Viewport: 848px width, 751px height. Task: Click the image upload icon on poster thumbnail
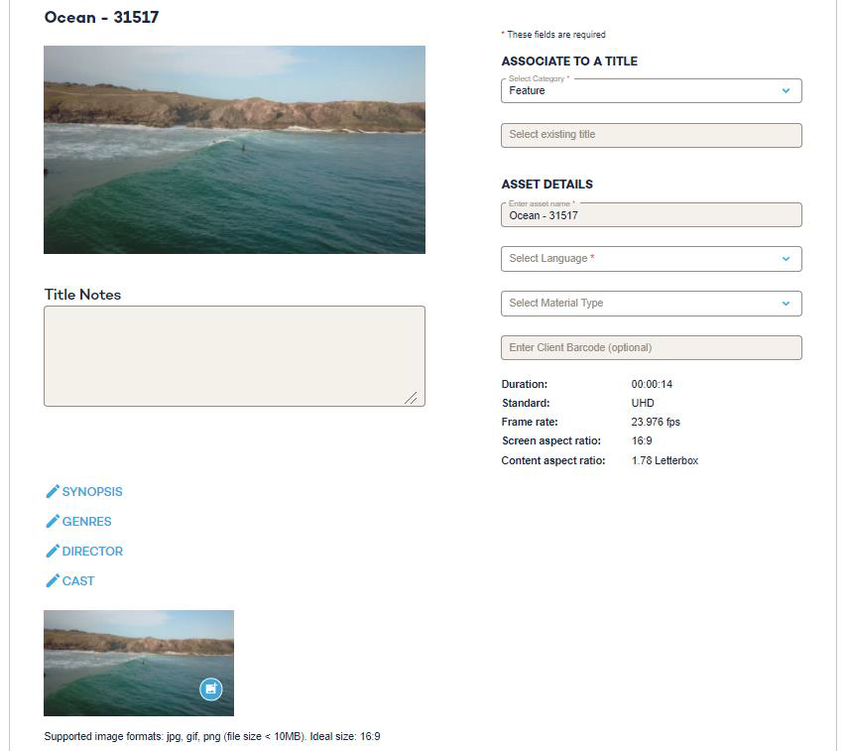coord(211,688)
